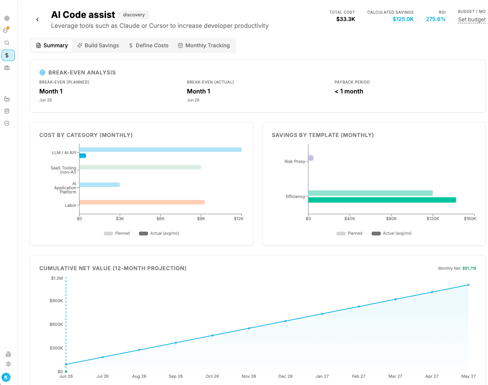The height and width of the screenshot is (385, 488).
Task: Open the settings gear in sidebar
Action: 8,364
